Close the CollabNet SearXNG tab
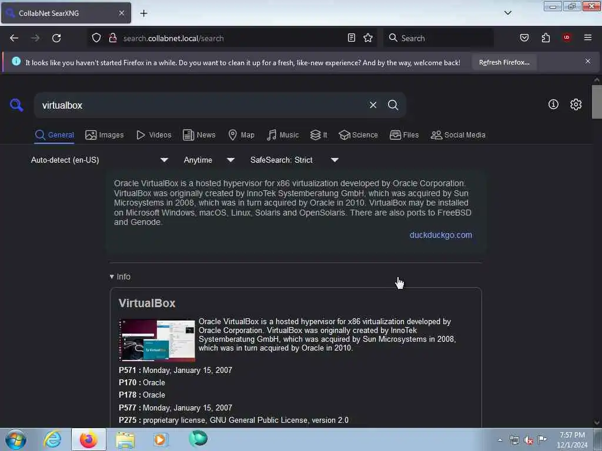Screen dimensions: 602x451 [122, 13]
